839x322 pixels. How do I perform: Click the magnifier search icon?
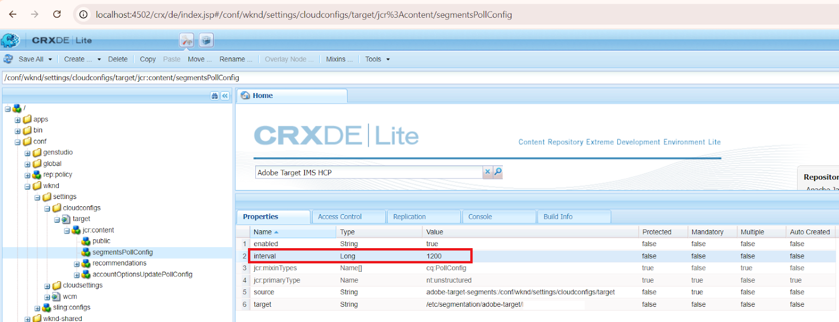498,172
